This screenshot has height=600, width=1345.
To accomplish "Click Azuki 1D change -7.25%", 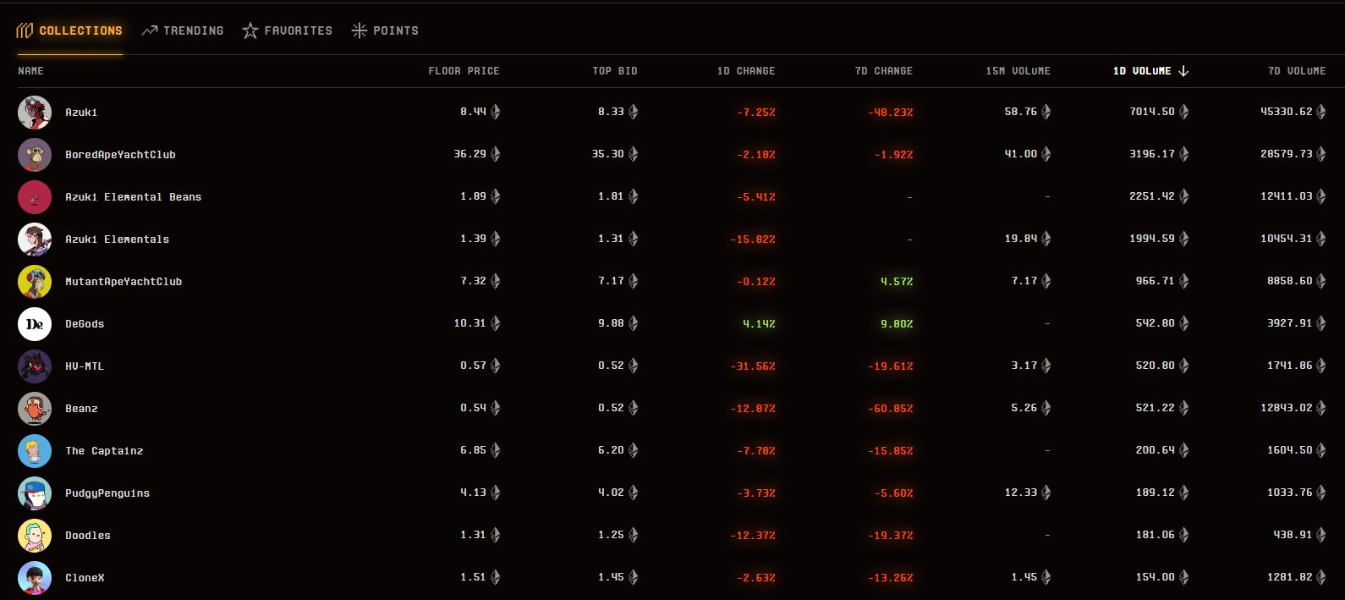I will click(x=756, y=113).
